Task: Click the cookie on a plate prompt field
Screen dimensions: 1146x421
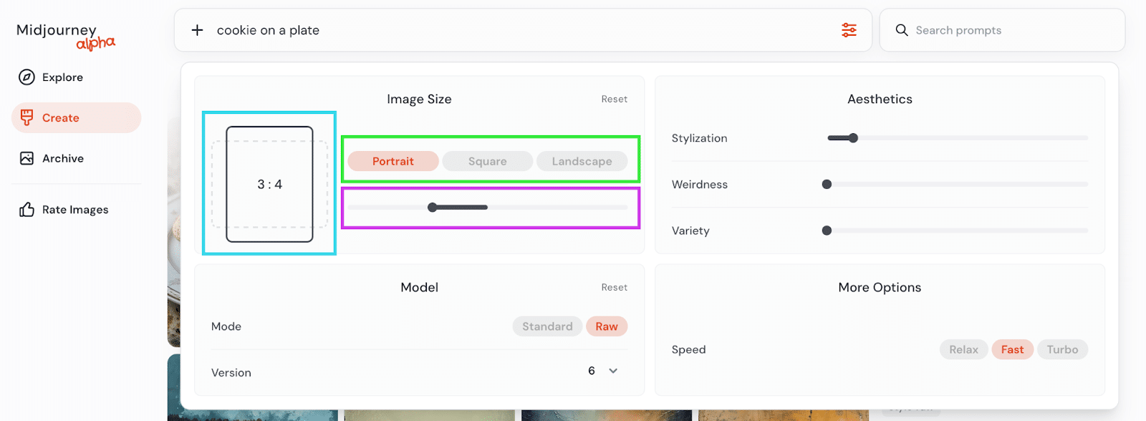Action: [x=501, y=30]
